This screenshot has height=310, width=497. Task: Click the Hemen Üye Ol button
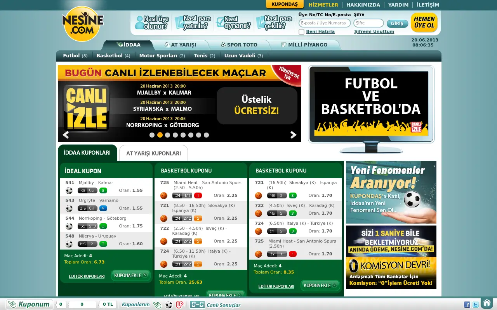(x=424, y=22)
